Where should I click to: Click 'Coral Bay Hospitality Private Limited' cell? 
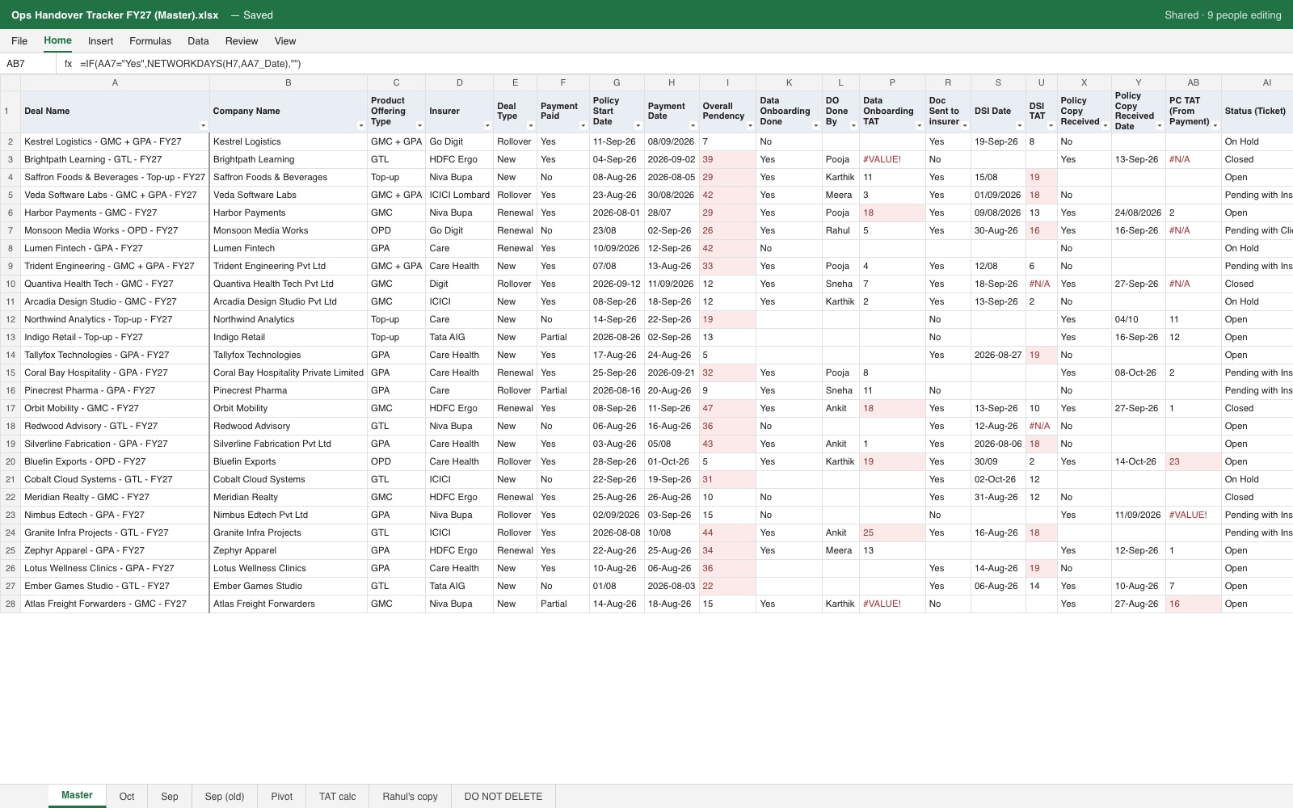tap(289, 372)
